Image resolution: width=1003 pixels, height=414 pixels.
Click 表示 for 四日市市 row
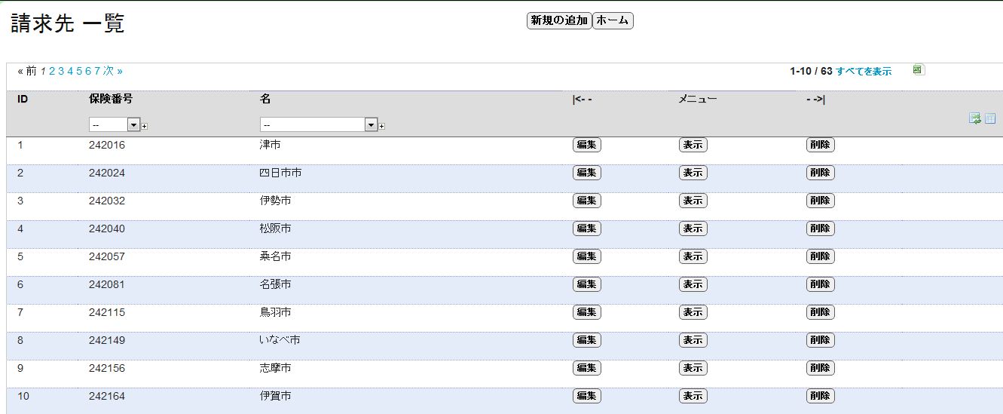(x=693, y=173)
